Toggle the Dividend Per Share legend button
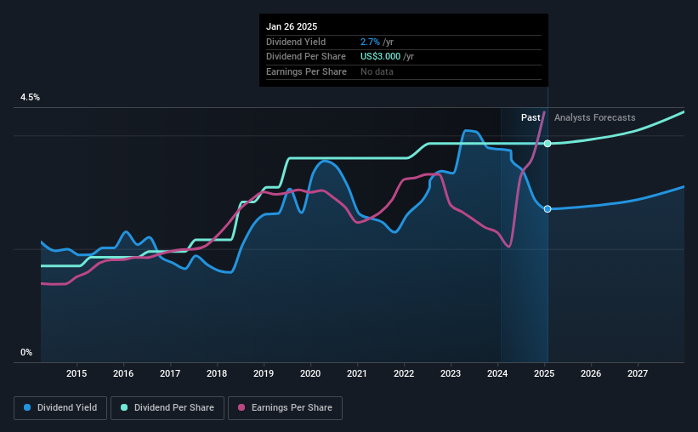The width and height of the screenshot is (698, 432). tap(167, 408)
